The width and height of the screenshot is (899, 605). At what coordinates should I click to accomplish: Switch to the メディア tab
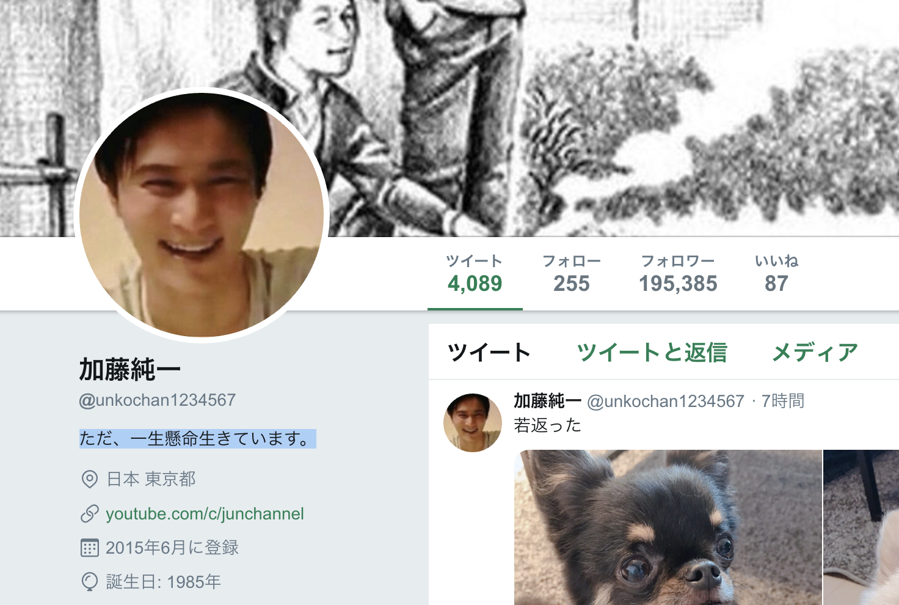815,353
